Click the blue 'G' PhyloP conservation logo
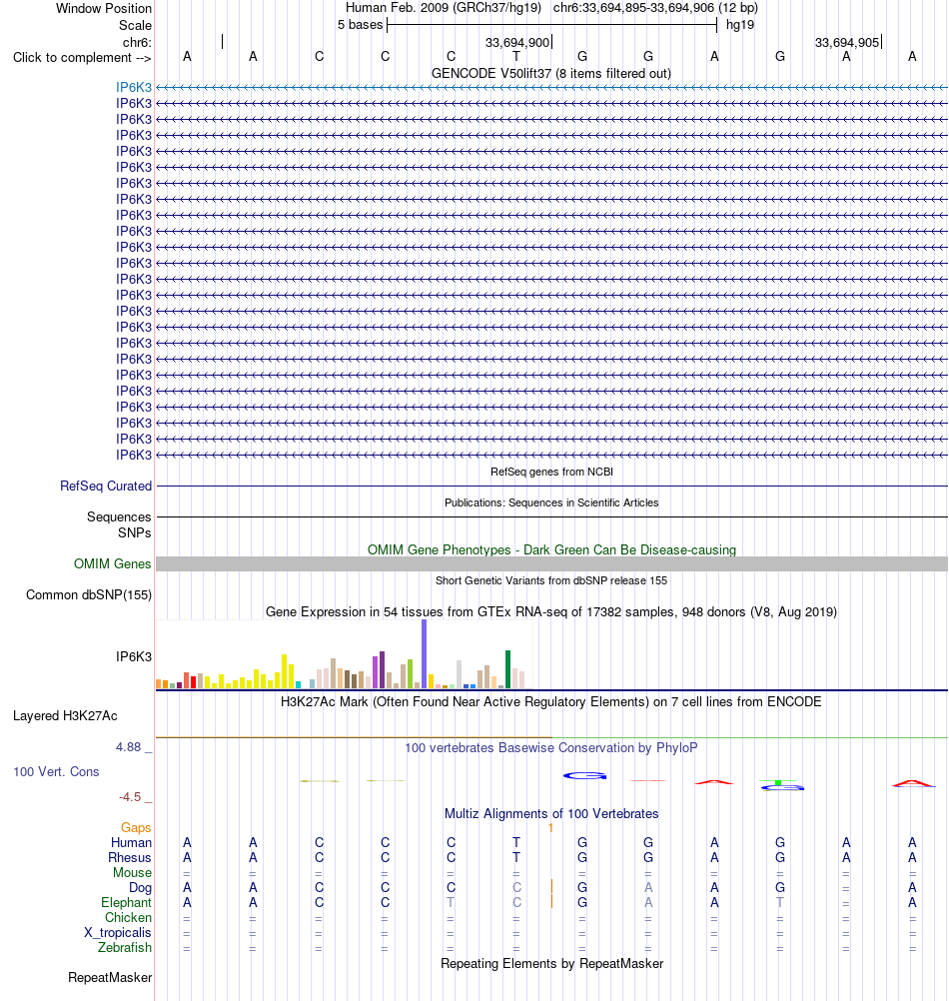949x1001 pixels. click(584, 775)
